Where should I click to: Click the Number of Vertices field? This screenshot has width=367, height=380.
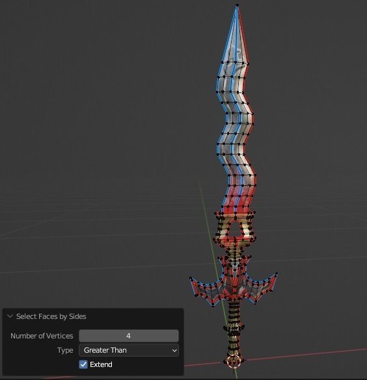point(129,336)
